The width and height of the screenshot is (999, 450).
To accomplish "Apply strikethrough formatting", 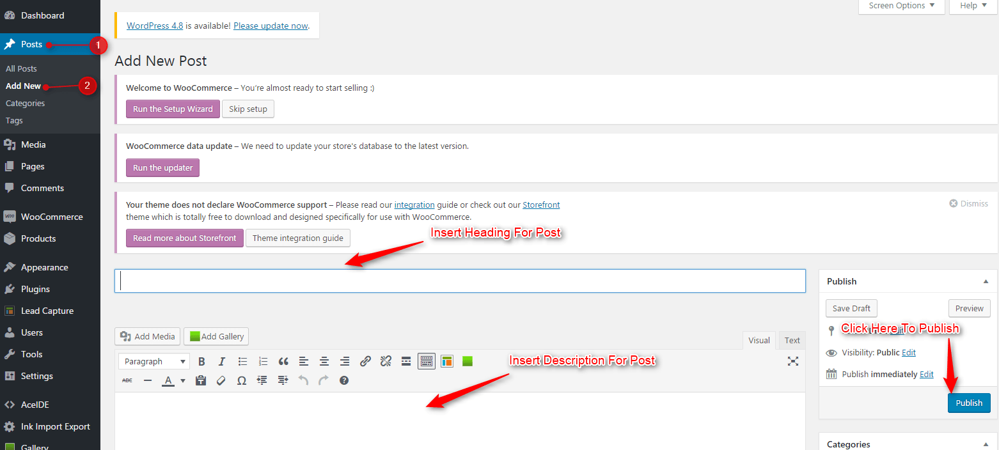I will pos(127,380).
